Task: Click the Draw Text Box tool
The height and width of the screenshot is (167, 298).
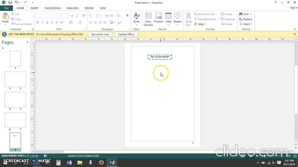Action: click(148, 19)
